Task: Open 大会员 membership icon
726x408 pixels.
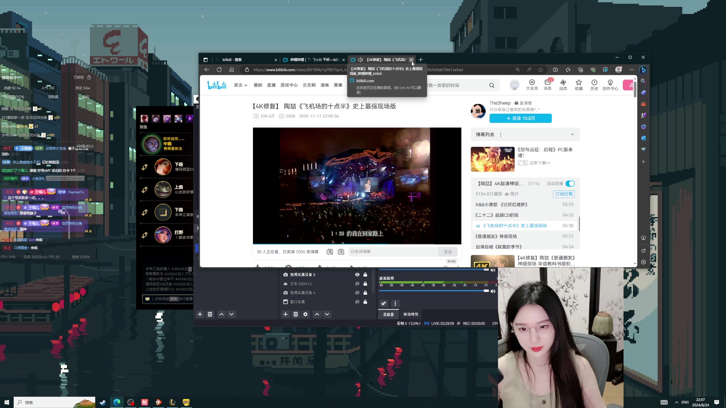Action: pos(532,85)
